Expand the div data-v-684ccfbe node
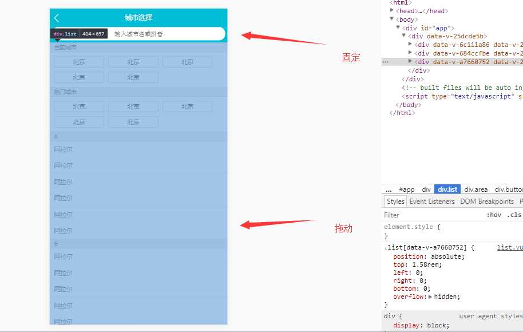Screen dimensions: 523x332 pyautogui.click(x=410, y=53)
